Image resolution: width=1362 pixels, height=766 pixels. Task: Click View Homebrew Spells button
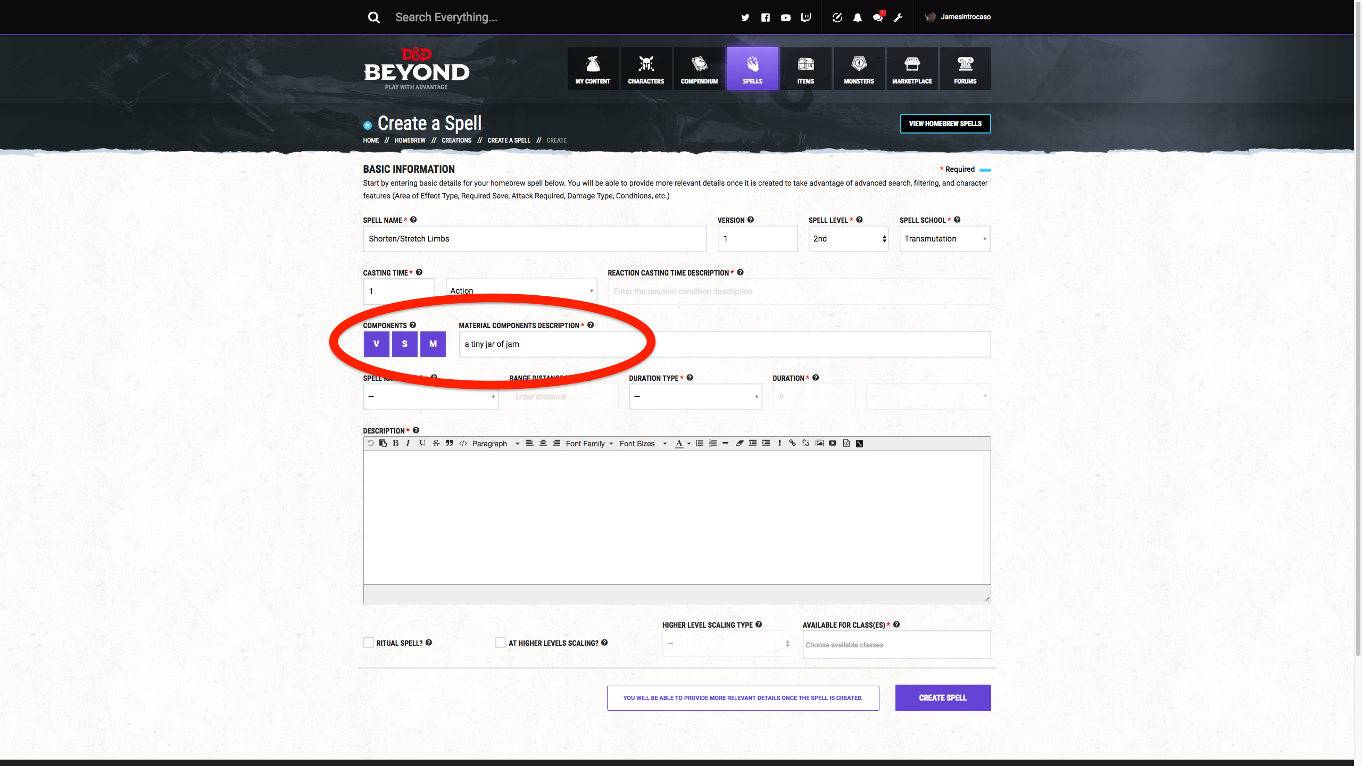[x=945, y=123]
